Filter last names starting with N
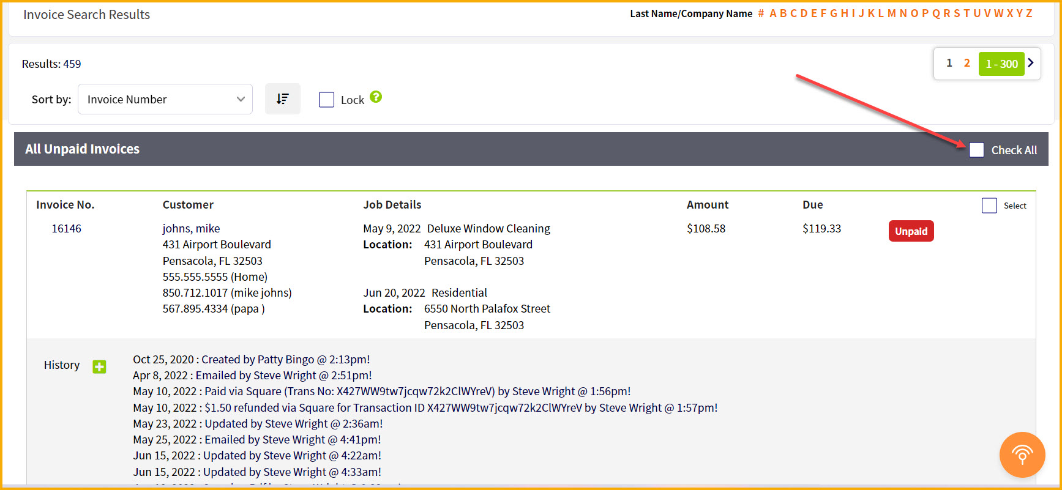 903,13
